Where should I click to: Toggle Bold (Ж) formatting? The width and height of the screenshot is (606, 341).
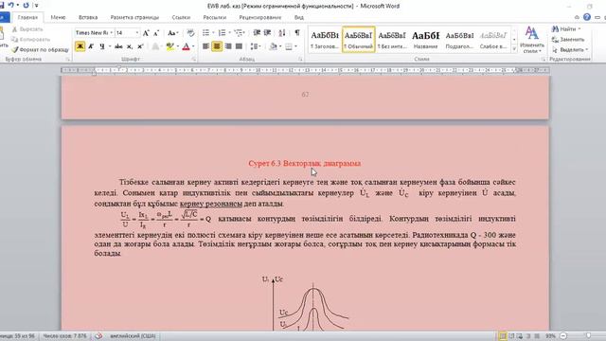click(x=80, y=46)
